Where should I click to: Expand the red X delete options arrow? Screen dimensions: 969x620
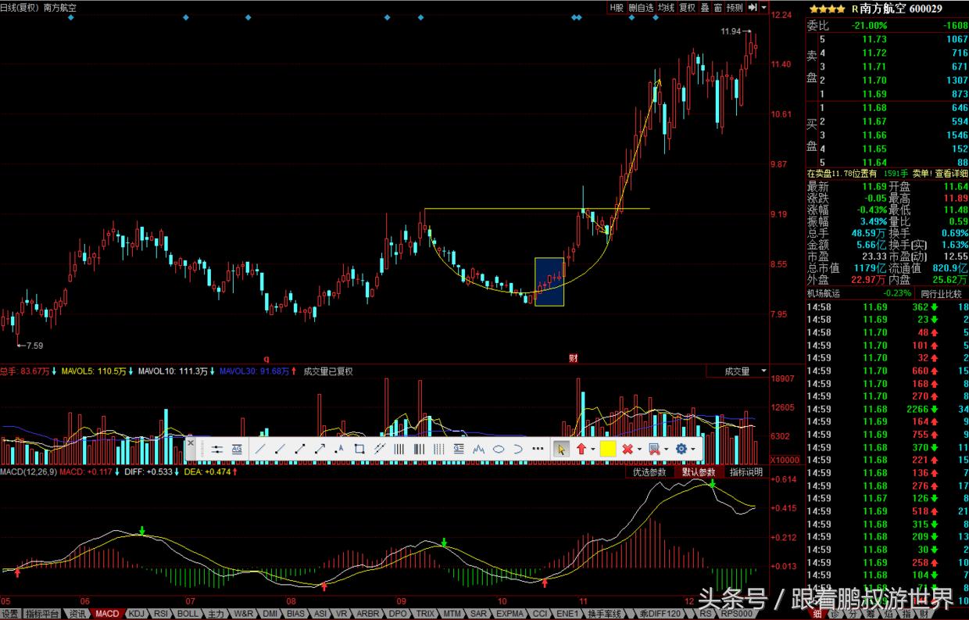[639, 449]
